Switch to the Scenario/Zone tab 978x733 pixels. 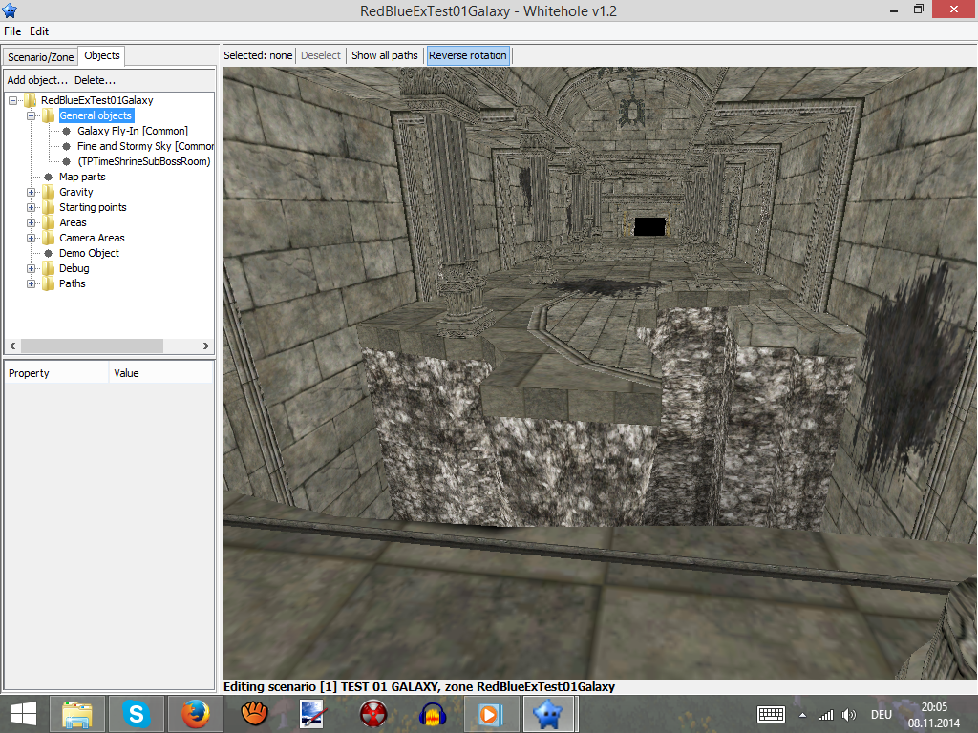coord(40,57)
